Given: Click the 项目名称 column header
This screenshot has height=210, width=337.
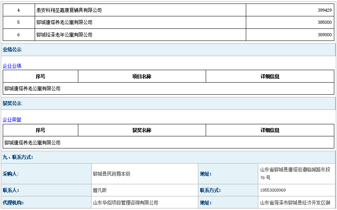Looking at the screenshot, I should click(142, 76).
